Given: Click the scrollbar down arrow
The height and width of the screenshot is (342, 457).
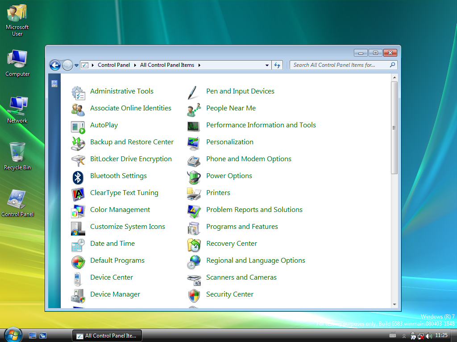Looking at the screenshot, I should 395,305.
